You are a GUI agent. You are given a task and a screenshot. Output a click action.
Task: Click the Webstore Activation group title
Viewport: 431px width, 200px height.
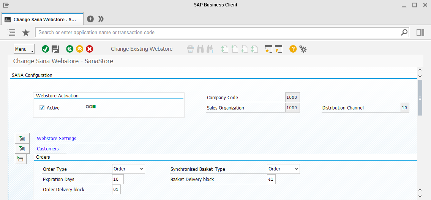tap(57, 96)
